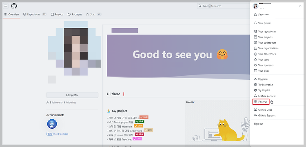306x147 pixels.
Task: Open the Link badge for BeautyIdea app
Action: (149, 130)
